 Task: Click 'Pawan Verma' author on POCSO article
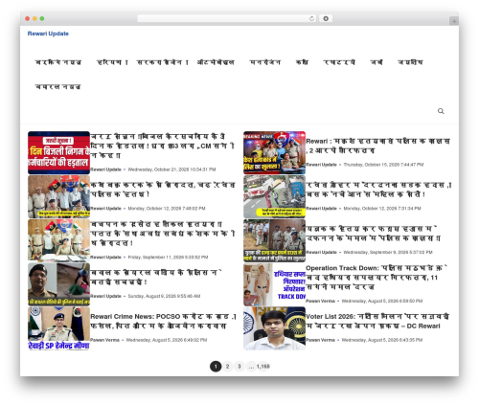click(x=104, y=340)
